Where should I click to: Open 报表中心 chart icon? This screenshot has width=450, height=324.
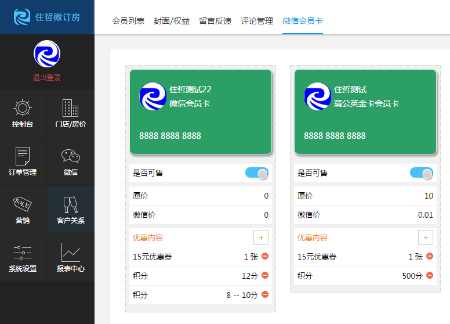coord(70,253)
